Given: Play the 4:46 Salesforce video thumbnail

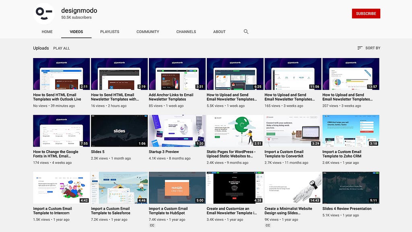Looking at the screenshot, I should (119, 188).
